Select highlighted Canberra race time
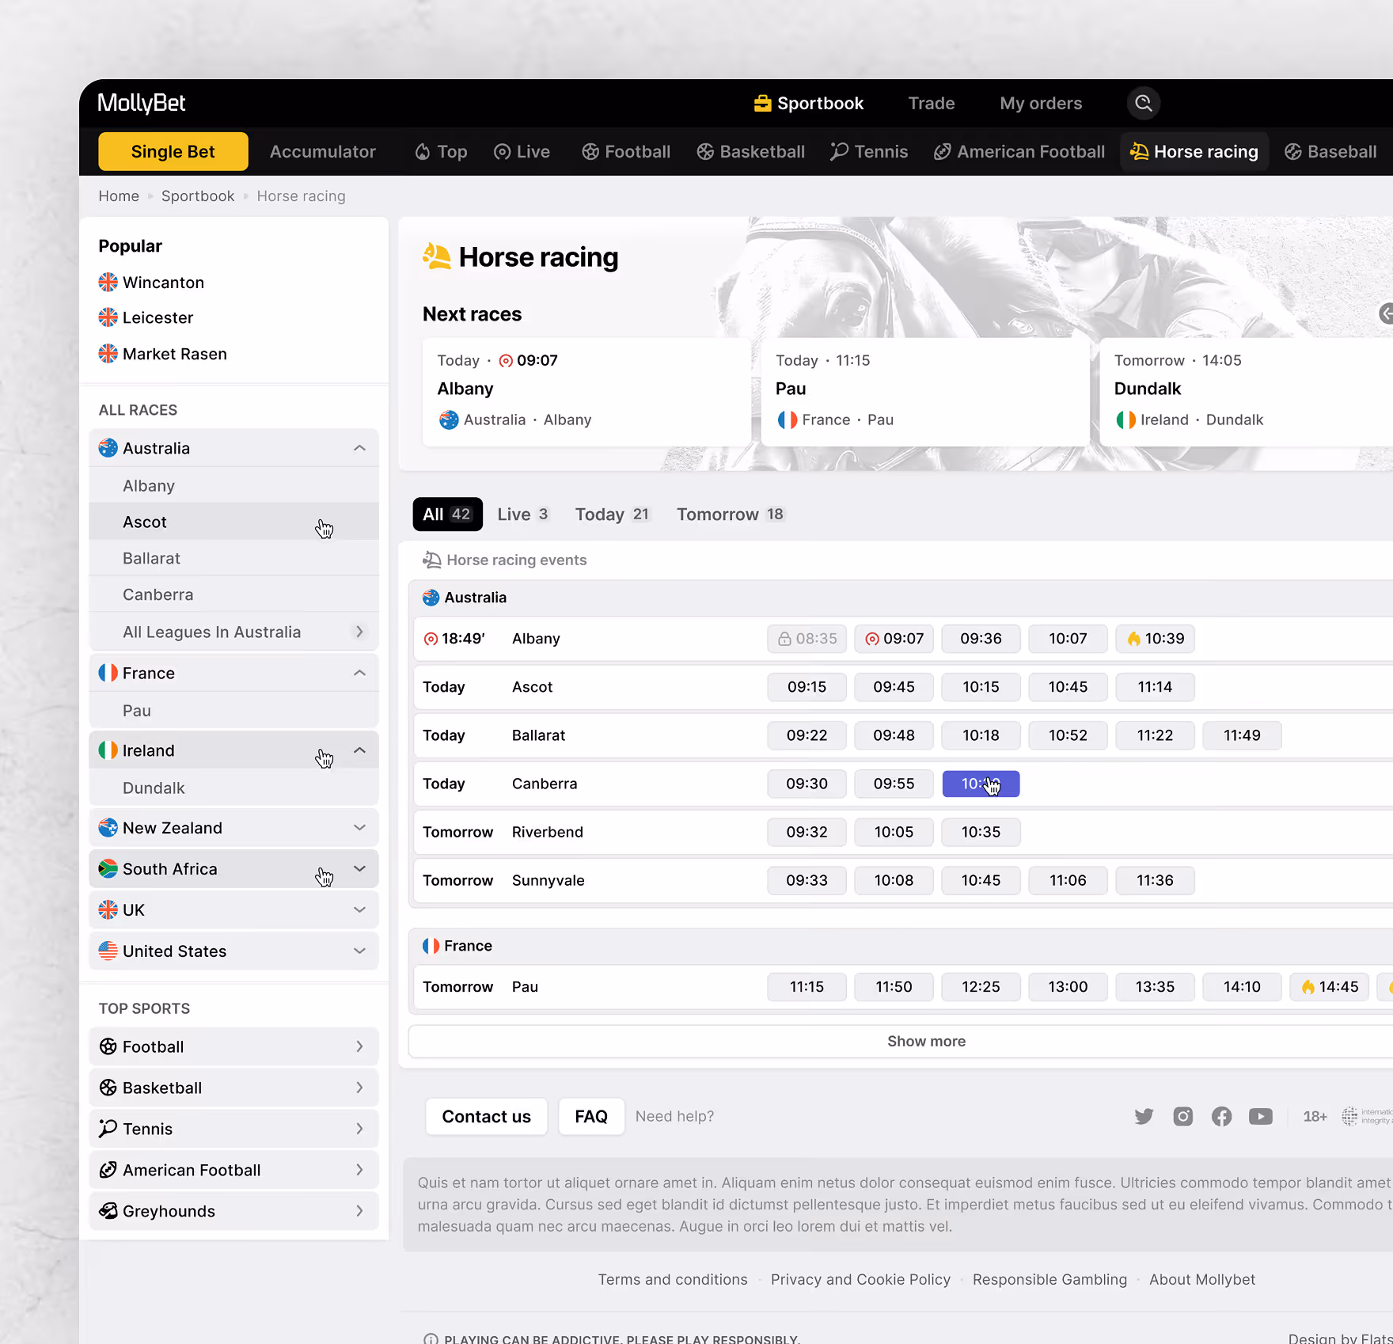This screenshot has height=1344, width=1393. click(x=981, y=784)
